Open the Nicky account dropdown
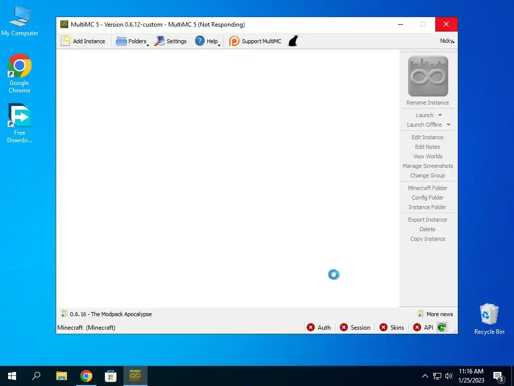 coord(447,41)
